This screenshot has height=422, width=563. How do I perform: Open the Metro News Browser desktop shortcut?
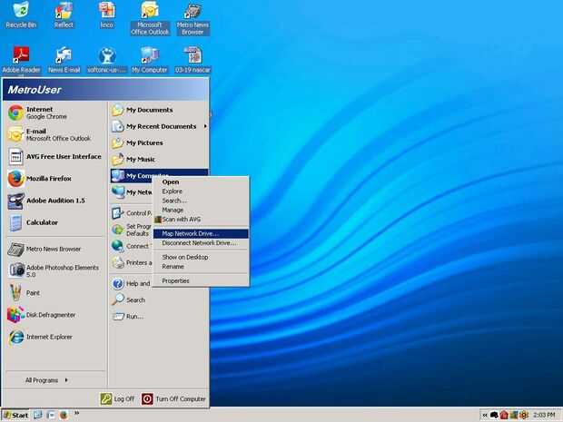click(193, 19)
